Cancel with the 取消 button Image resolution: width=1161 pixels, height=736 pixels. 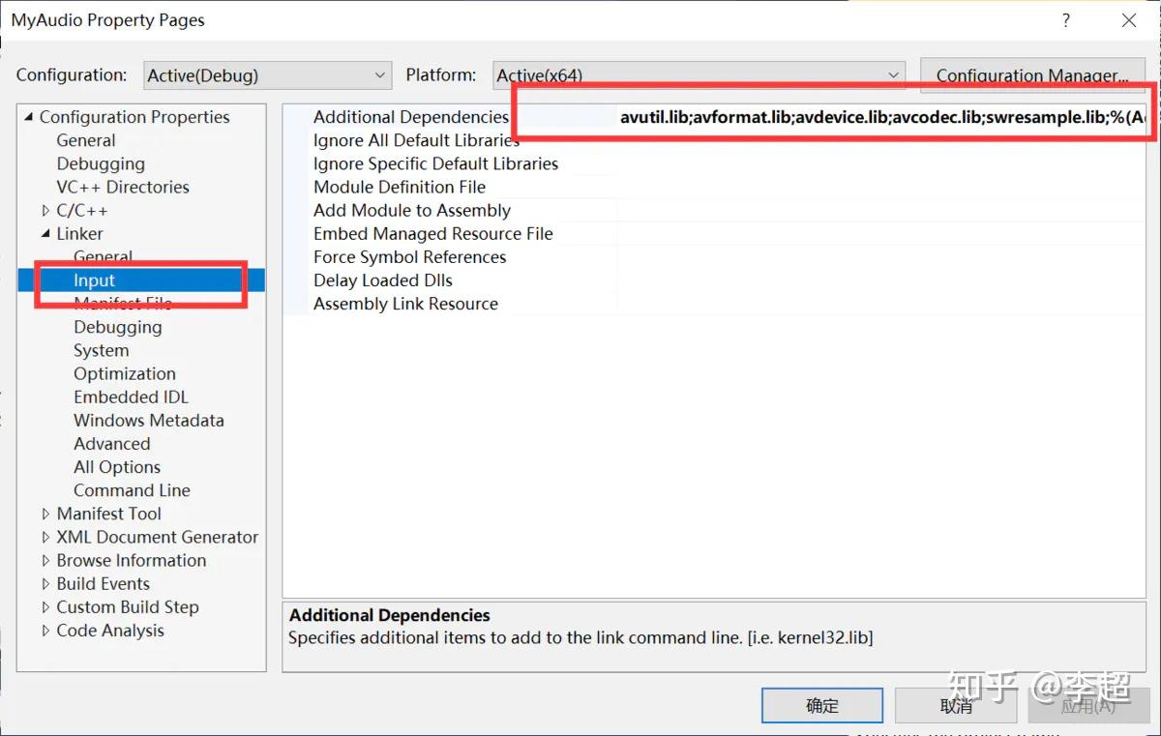(956, 705)
